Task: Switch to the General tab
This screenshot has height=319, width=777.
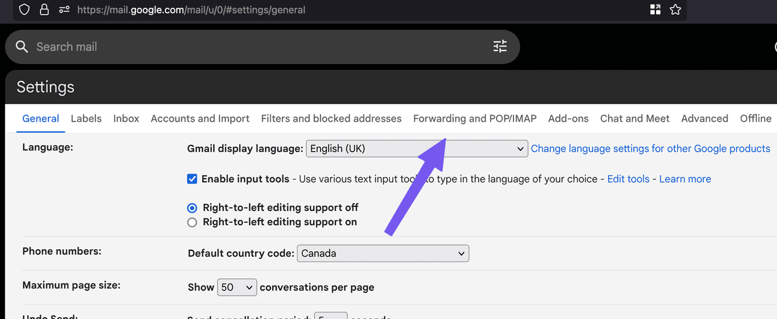Action: point(41,118)
